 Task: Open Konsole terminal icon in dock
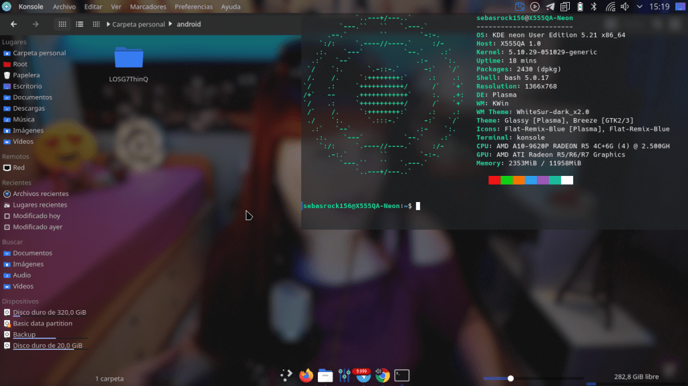pyautogui.click(x=402, y=375)
